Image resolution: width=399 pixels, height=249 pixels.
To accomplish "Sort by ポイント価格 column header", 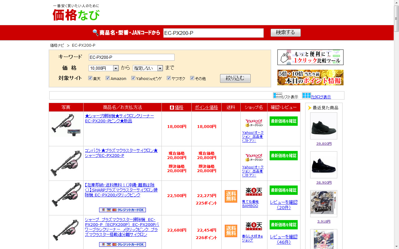I will coord(206,107).
